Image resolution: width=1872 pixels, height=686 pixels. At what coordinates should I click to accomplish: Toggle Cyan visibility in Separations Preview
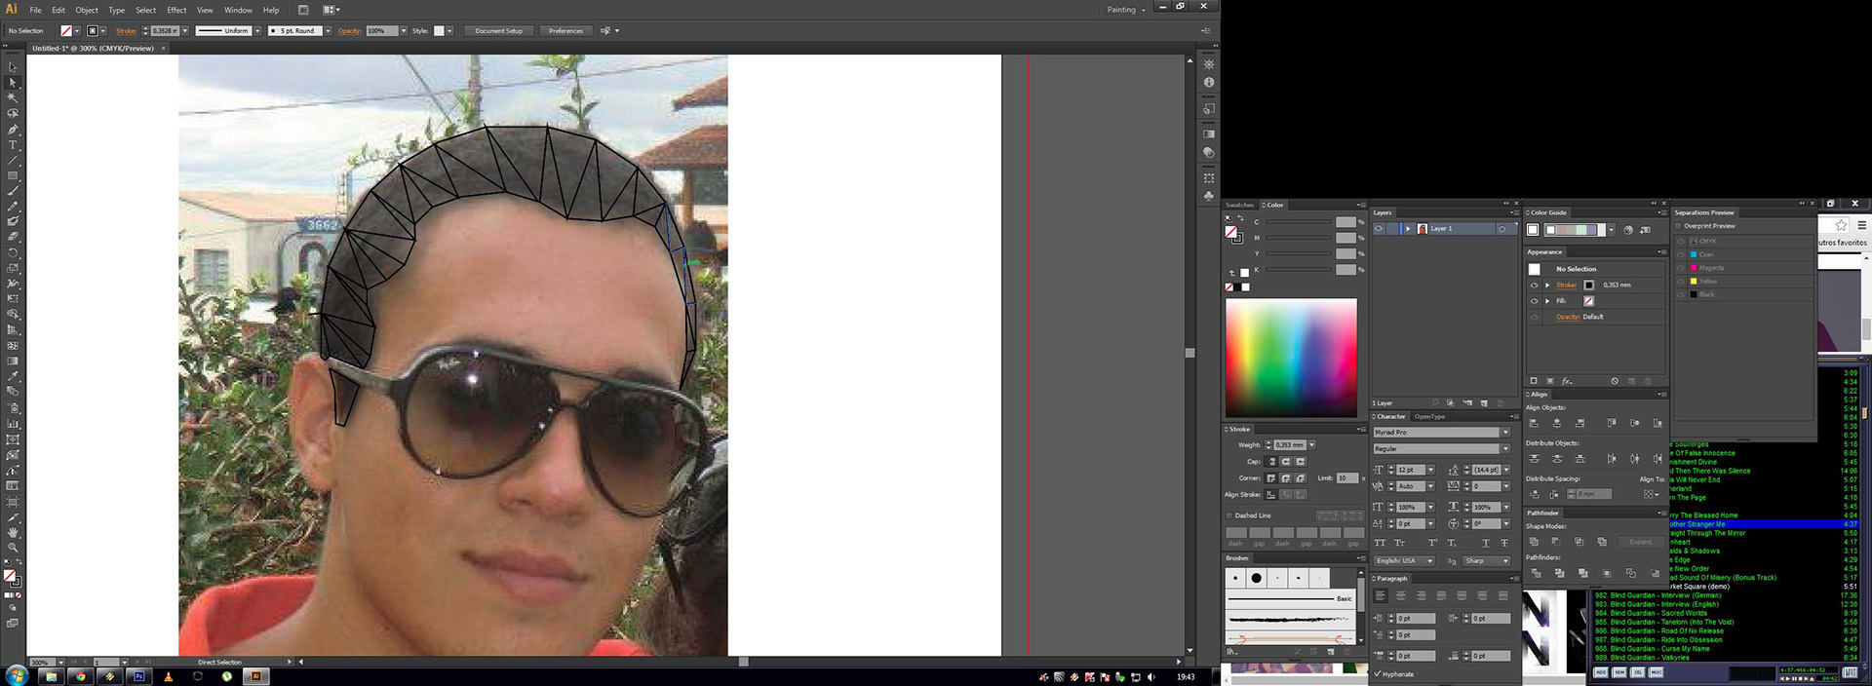[1681, 254]
